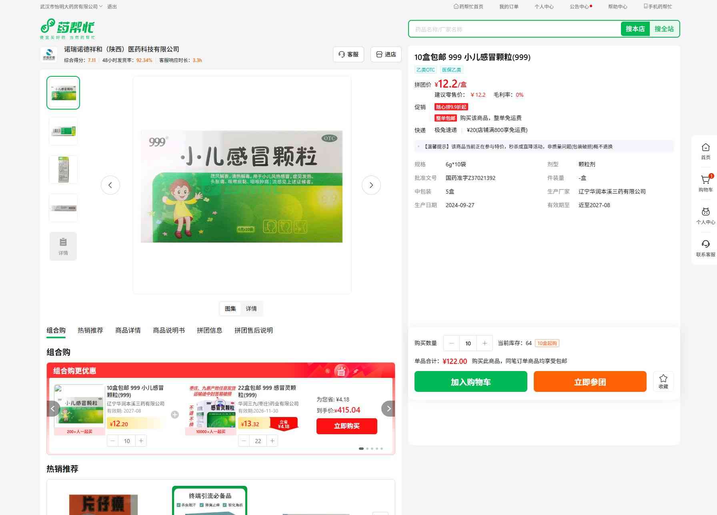Switch to the 拼团信息 tab
The width and height of the screenshot is (717, 515).
click(209, 330)
